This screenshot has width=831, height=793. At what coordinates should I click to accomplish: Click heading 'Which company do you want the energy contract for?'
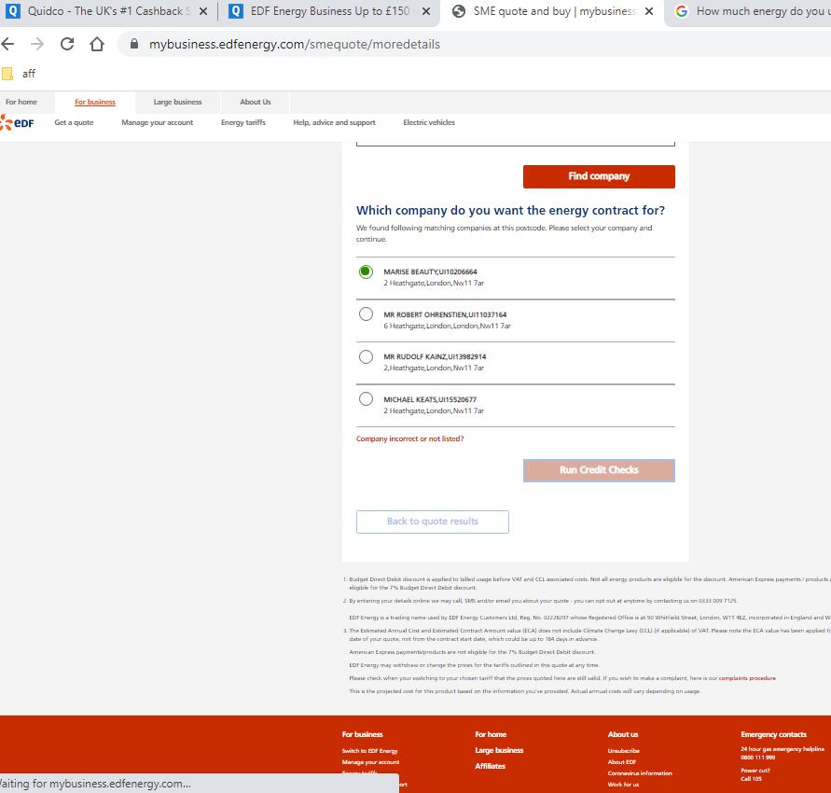(510, 211)
